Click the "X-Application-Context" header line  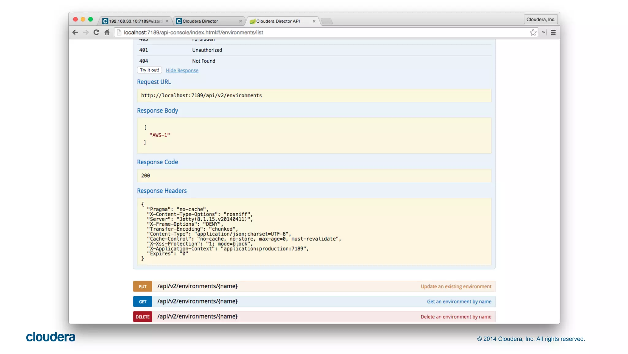[x=228, y=249]
